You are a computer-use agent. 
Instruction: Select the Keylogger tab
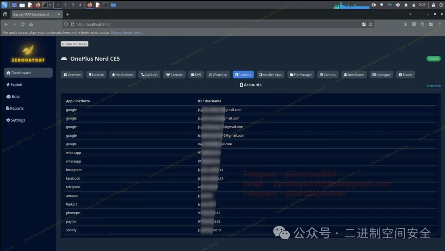[x=381, y=74]
